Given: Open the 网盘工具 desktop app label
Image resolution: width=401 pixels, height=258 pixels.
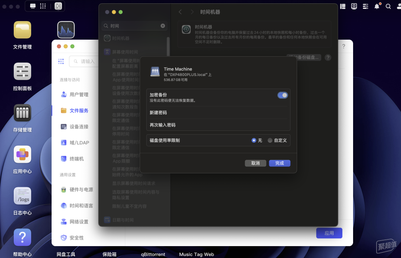Looking at the screenshot, I should pos(66,254).
